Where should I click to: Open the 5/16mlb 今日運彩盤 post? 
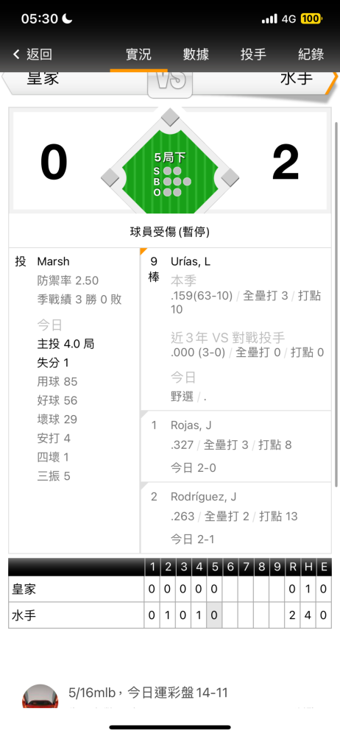point(149,693)
